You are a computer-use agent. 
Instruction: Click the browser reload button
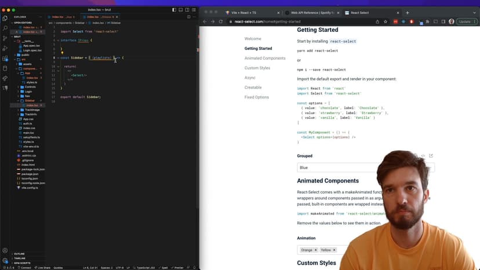(x=221, y=21)
